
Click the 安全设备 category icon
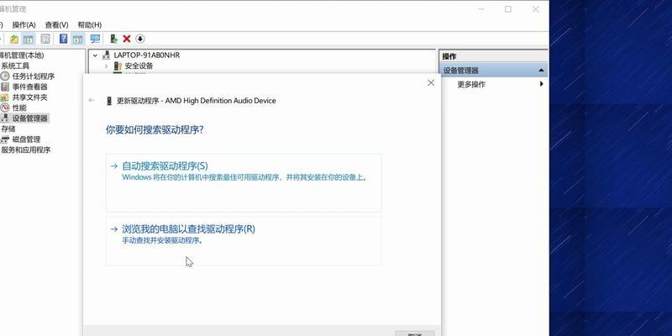(118, 66)
